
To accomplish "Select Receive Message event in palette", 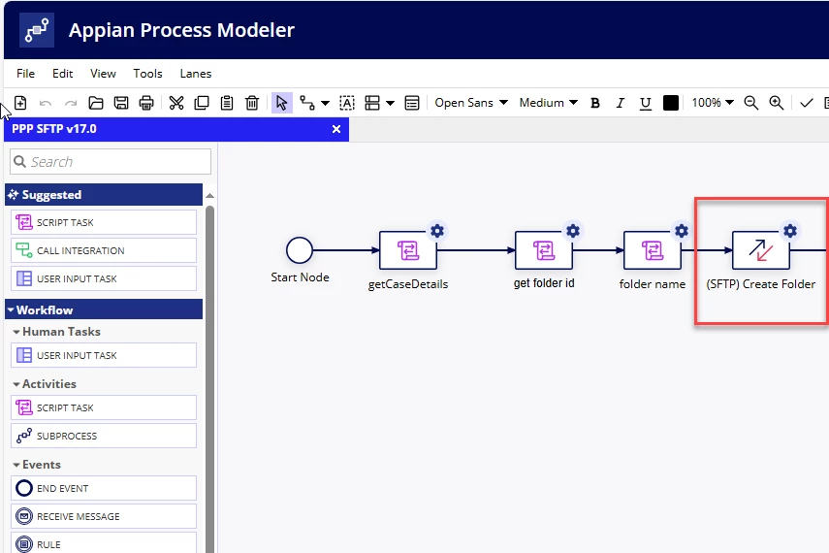I will click(x=104, y=516).
